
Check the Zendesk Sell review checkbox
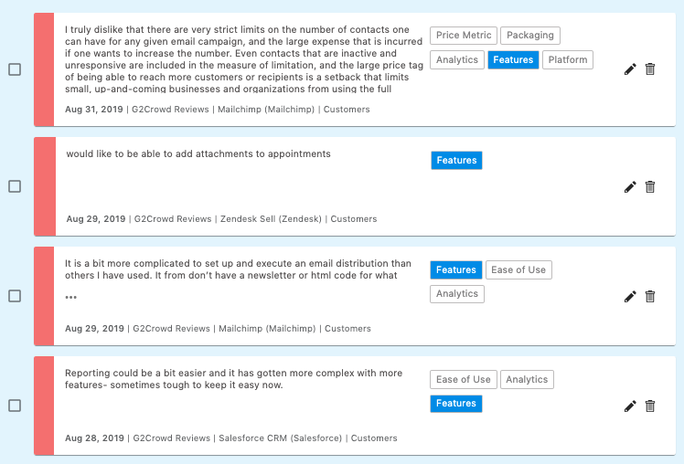(x=15, y=186)
